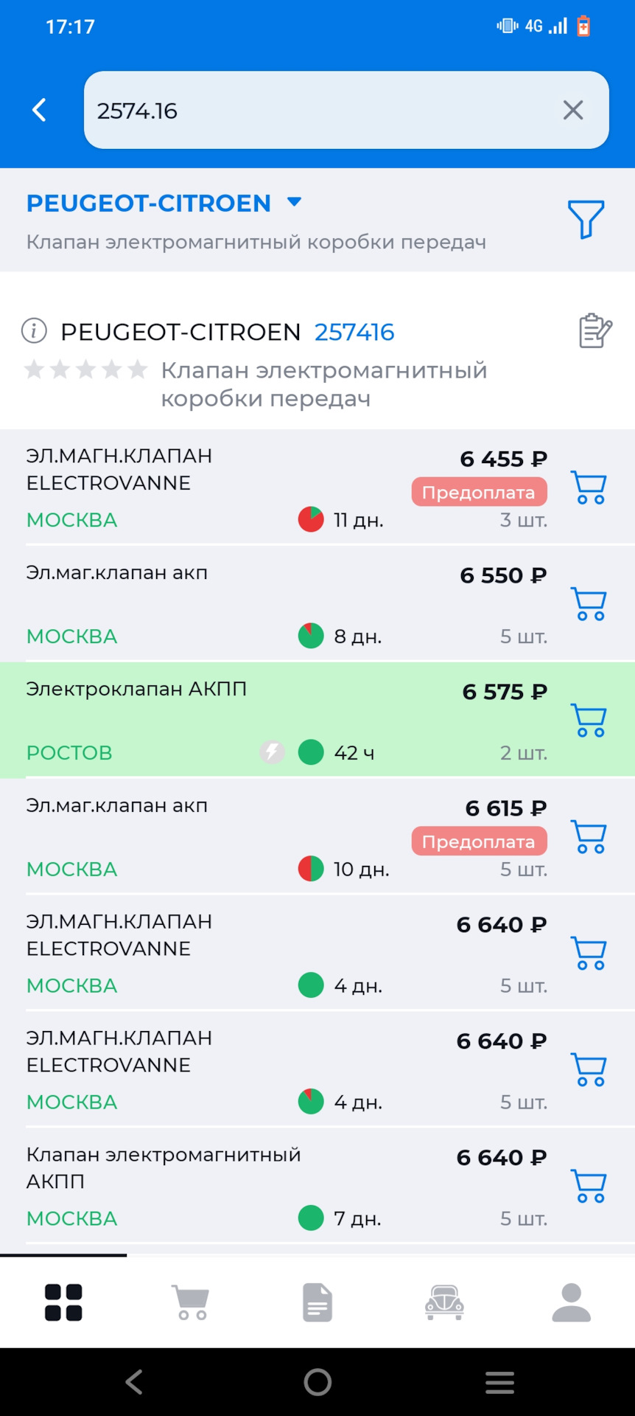Tap the lightning fast-delivery icon
Screen dimensions: 635x1416
(x=272, y=752)
